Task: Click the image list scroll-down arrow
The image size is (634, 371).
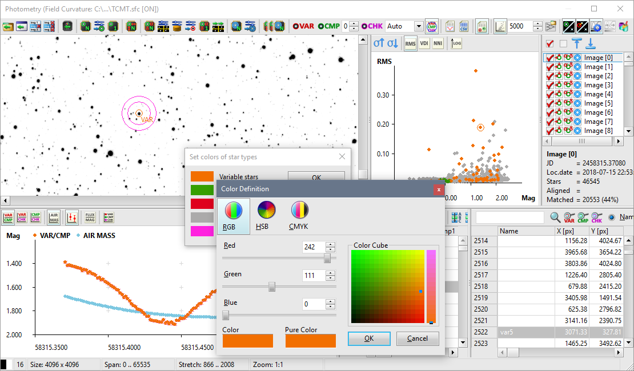Action: click(628, 131)
